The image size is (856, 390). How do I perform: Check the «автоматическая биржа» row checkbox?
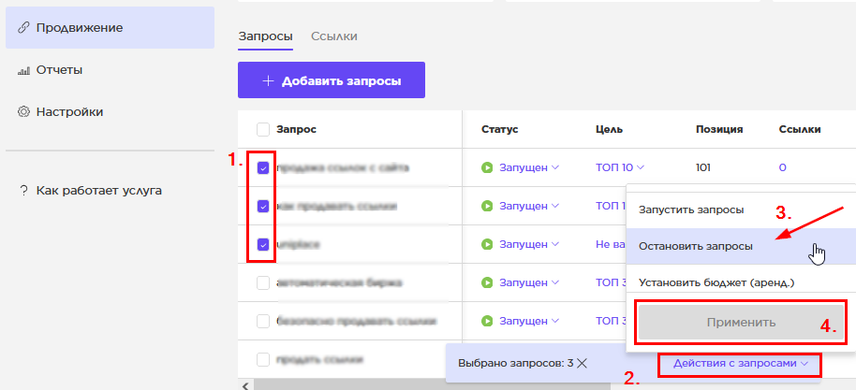click(x=263, y=283)
